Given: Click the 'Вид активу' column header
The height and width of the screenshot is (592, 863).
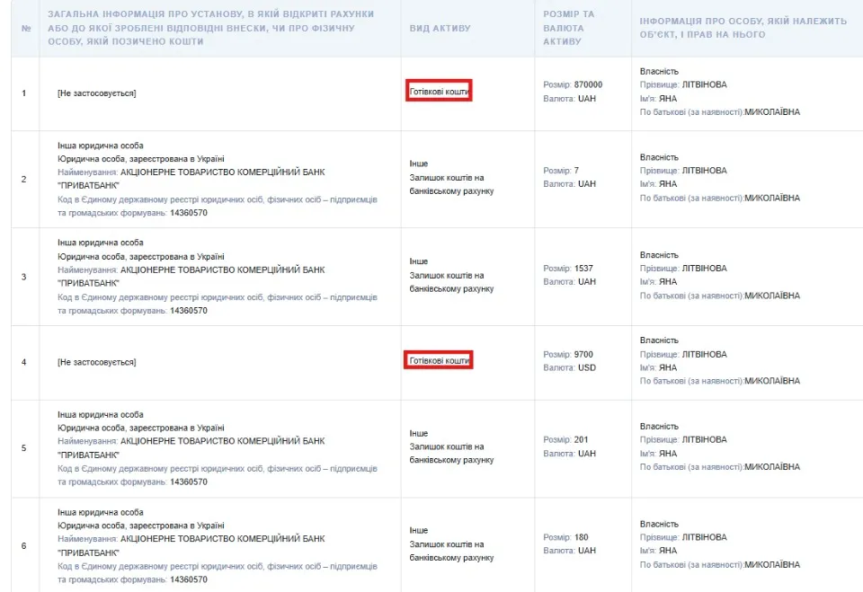Looking at the screenshot, I should pos(440,28).
